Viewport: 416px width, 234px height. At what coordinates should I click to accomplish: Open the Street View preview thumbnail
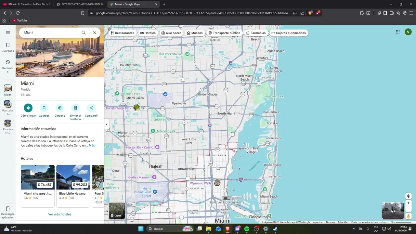pyautogui.click(x=393, y=211)
